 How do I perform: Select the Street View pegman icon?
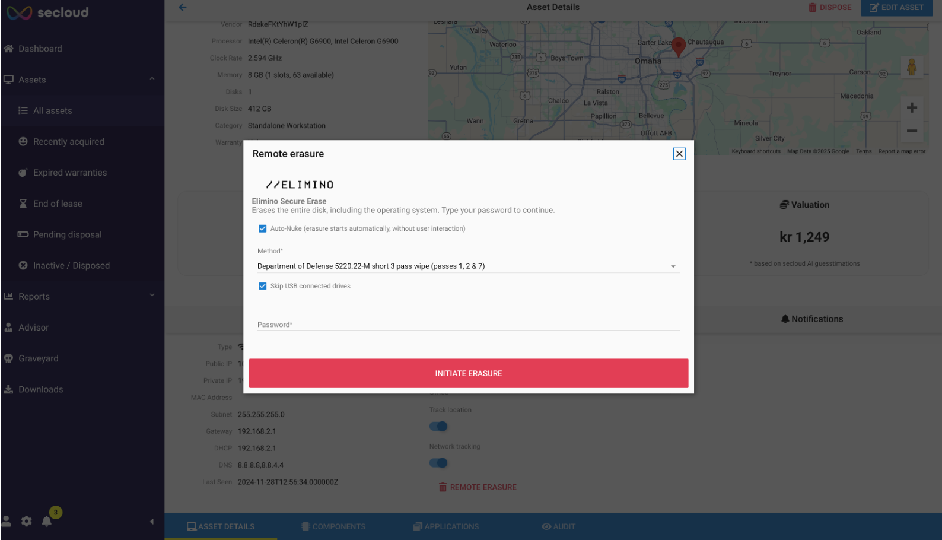click(912, 67)
